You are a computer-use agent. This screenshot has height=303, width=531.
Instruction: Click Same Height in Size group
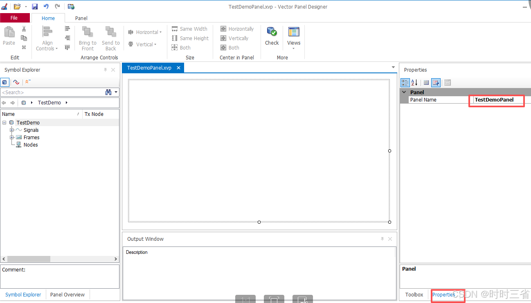tap(190, 38)
